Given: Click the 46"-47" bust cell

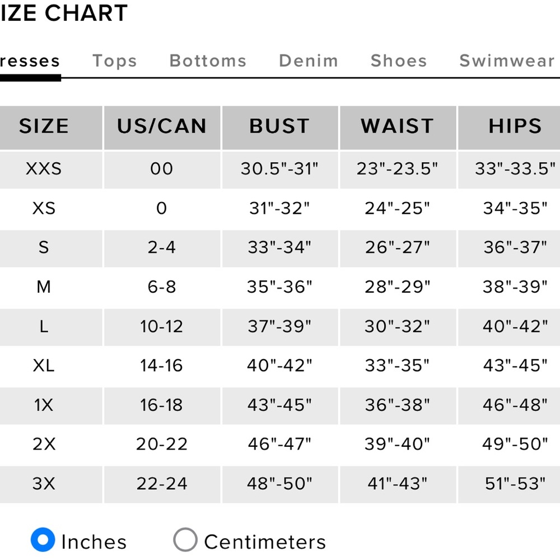Looking at the screenshot, I should coord(280,445).
